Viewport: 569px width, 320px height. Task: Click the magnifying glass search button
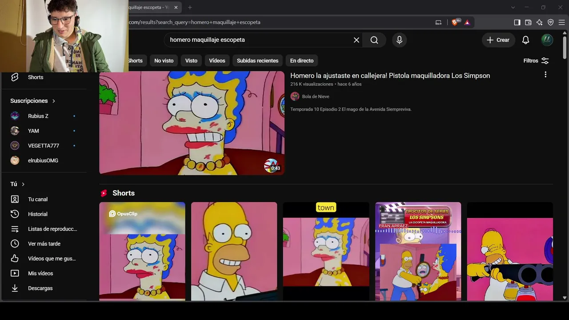click(374, 40)
